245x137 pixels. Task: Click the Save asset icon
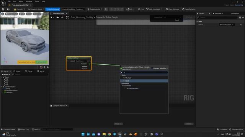(x=3, y=9)
